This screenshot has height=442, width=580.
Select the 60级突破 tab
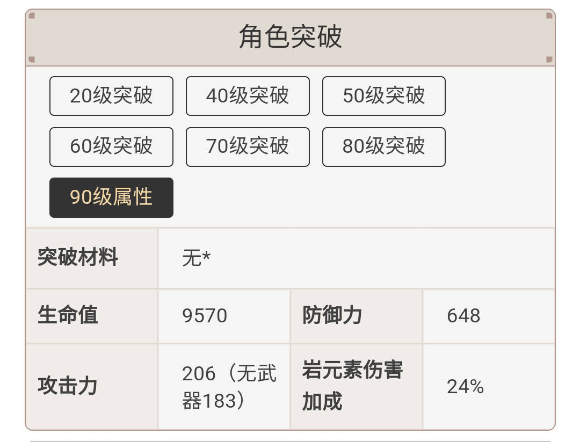(x=111, y=147)
